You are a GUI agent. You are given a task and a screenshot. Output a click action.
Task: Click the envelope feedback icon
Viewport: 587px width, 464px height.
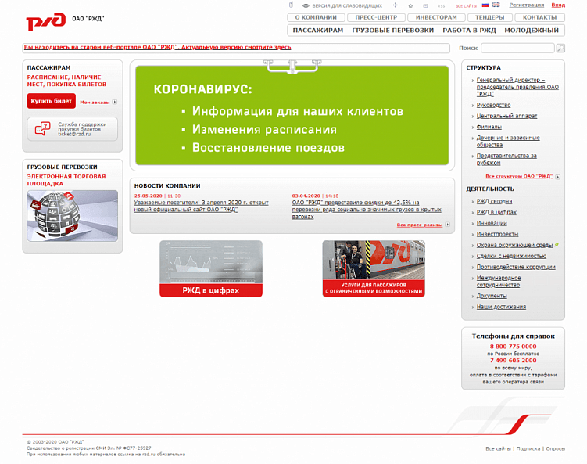pos(425,5)
